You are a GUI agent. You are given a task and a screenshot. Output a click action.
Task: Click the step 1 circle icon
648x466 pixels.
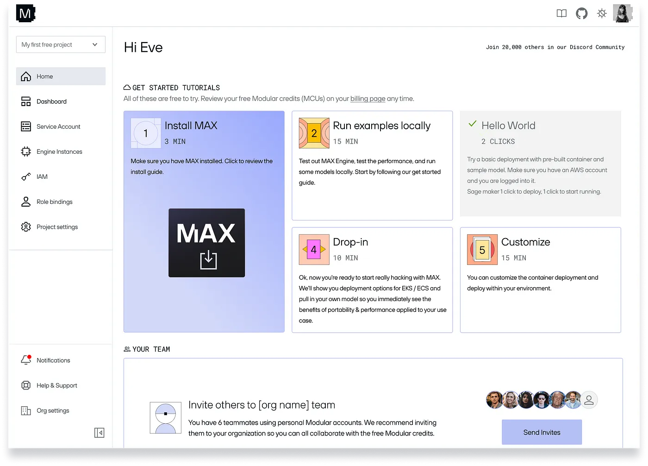[x=146, y=133]
